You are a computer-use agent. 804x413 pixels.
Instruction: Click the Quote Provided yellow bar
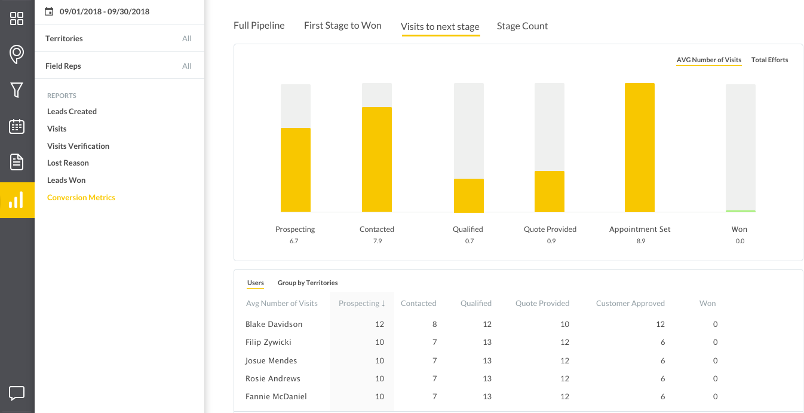click(x=550, y=191)
